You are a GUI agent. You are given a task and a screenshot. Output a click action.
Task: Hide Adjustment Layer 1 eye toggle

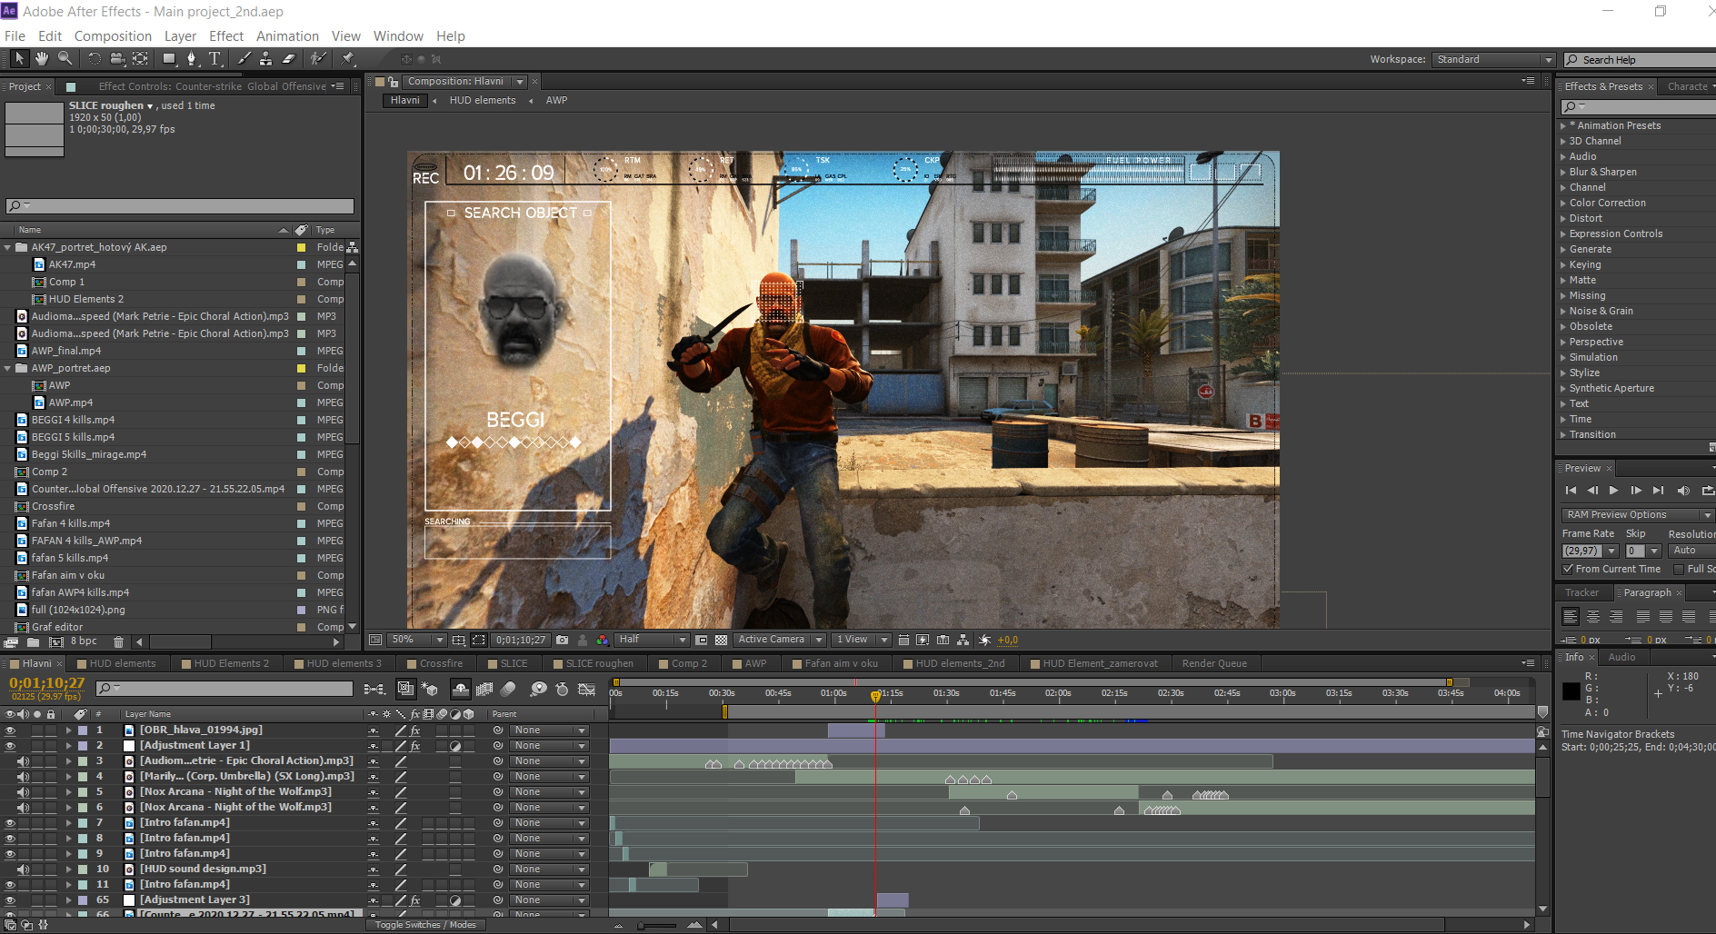(10, 746)
